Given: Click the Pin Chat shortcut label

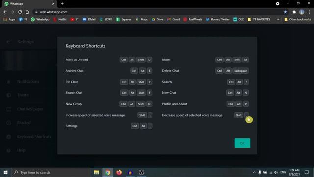Looking at the screenshot, I should pyautogui.click(x=72, y=82).
